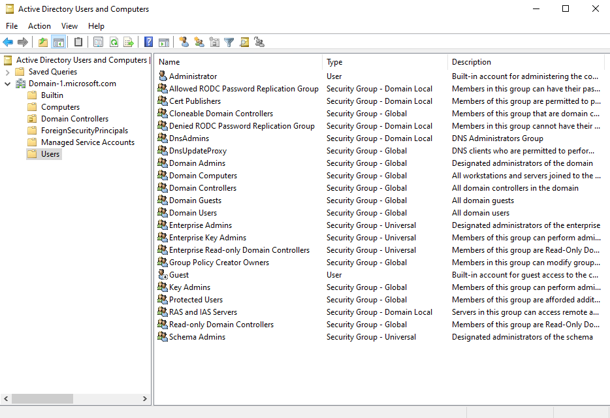Find objects using the magnifier icon
Image resolution: width=610 pixels, height=418 pixels.
click(x=244, y=42)
